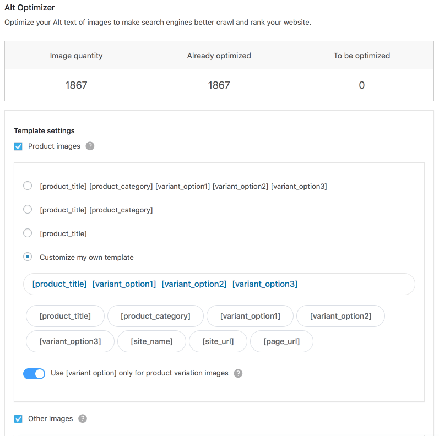This screenshot has width=439, height=436.
Task: Click help icon next to Other images
Action: [83, 419]
